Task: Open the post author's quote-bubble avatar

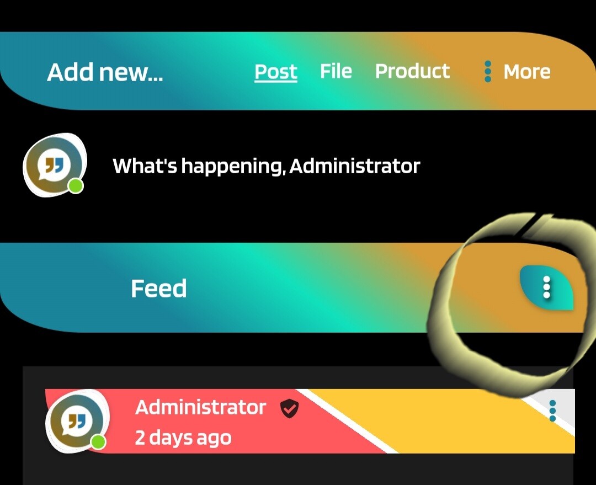Action: (x=77, y=421)
